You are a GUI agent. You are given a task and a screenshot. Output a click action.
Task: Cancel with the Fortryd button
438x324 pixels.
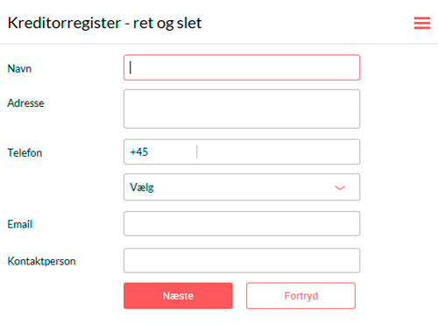(300, 296)
